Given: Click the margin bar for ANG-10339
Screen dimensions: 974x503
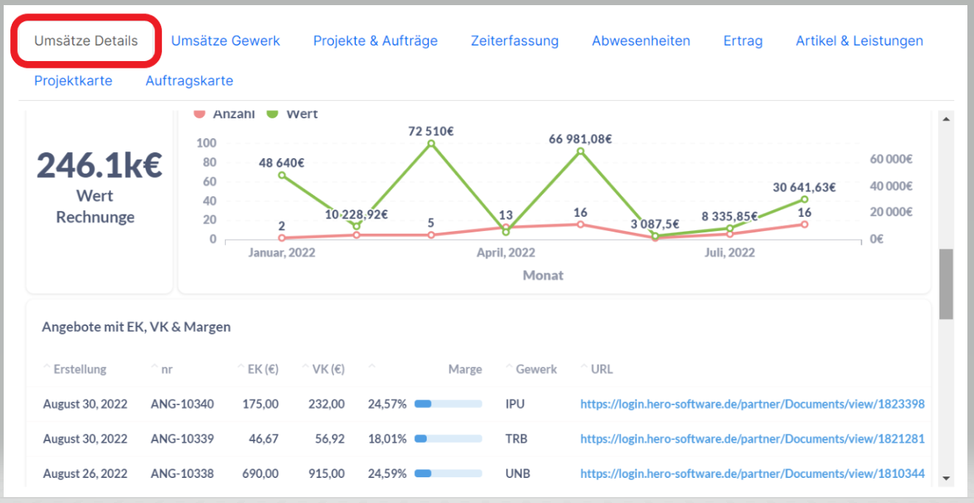Looking at the screenshot, I should coord(448,439).
